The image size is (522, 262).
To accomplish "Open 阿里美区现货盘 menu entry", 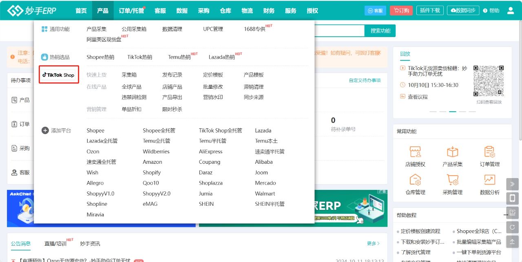I will point(104,40).
